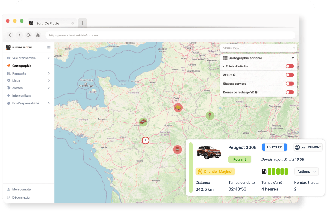The image size is (327, 213).
Task: Click the Rapports document icon
Action: click(9, 73)
